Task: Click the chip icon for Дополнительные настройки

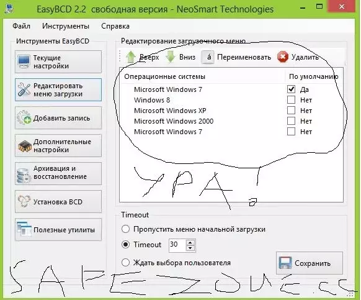Action: pos(24,146)
